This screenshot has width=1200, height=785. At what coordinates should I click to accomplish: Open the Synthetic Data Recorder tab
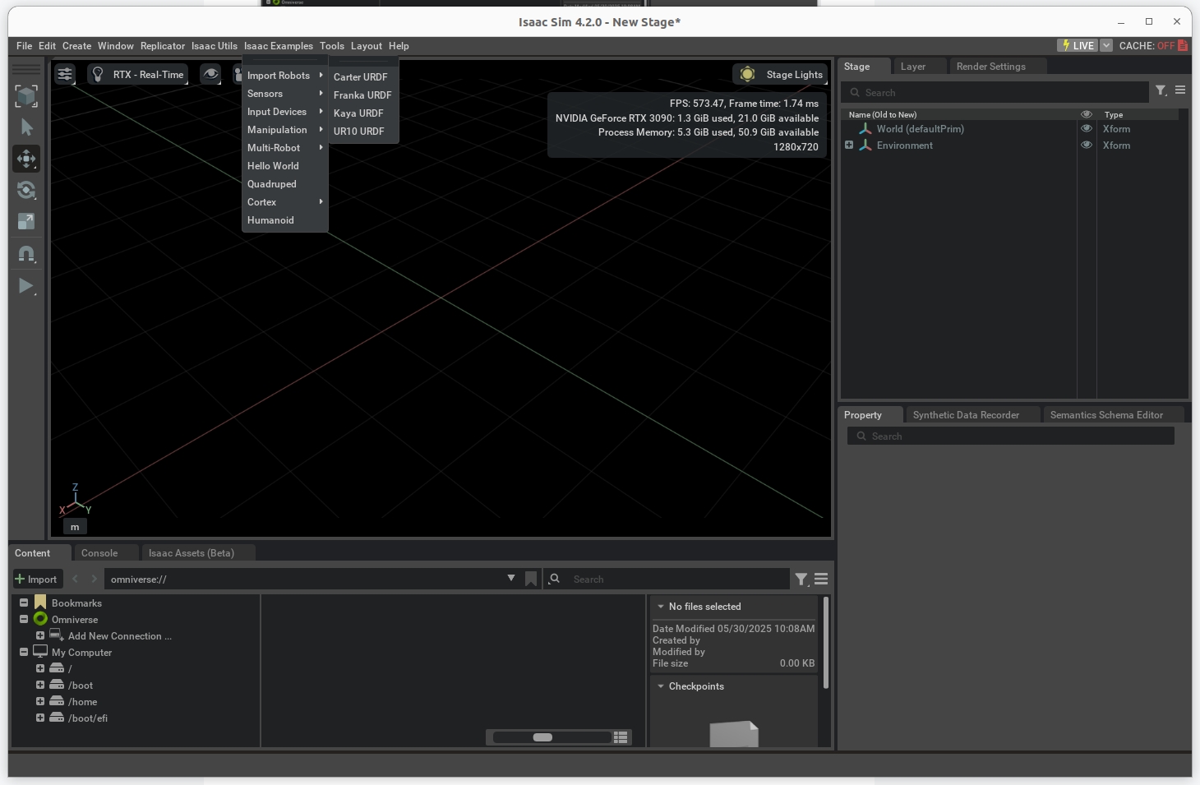pos(966,415)
